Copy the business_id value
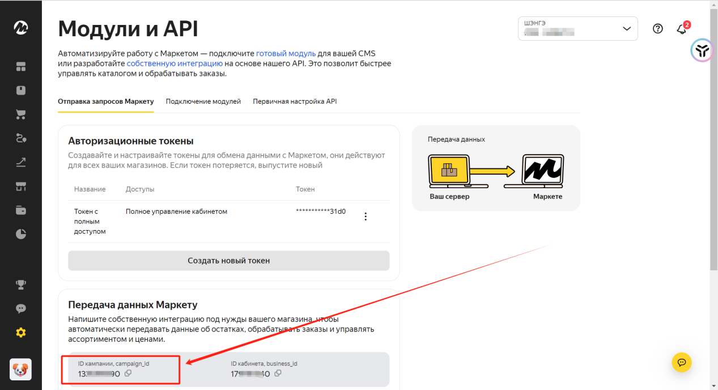 [x=278, y=373]
